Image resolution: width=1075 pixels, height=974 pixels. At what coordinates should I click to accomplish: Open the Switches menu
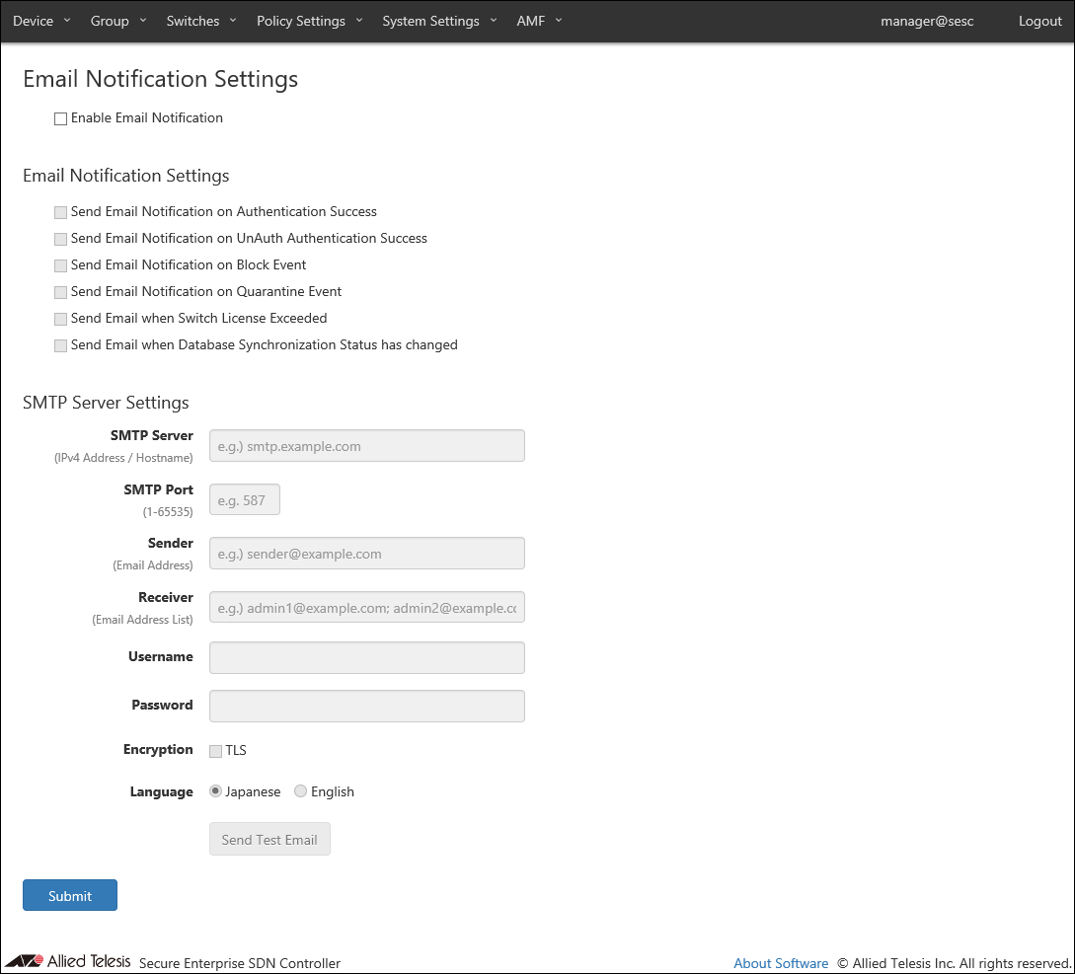(x=201, y=21)
